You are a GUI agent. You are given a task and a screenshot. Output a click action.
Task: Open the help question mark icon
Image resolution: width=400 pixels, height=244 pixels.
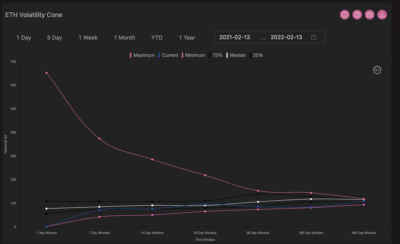click(x=357, y=15)
